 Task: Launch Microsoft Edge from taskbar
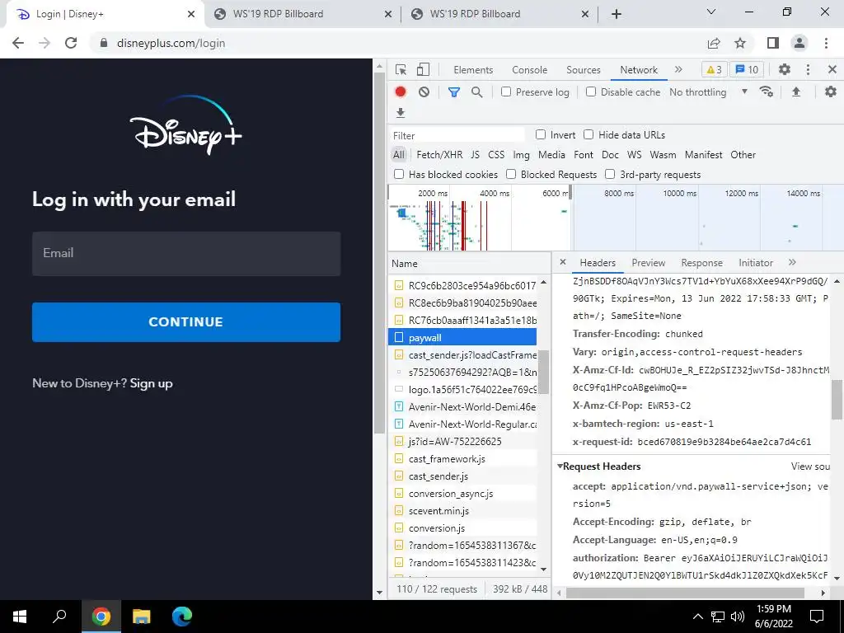(x=182, y=617)
